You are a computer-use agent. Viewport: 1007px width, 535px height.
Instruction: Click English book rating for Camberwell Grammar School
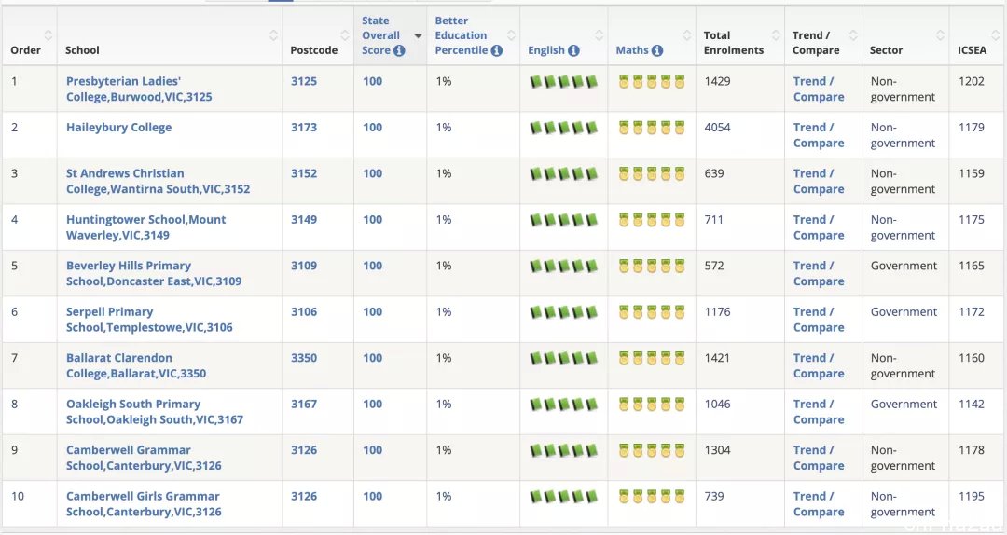point(564,450)
